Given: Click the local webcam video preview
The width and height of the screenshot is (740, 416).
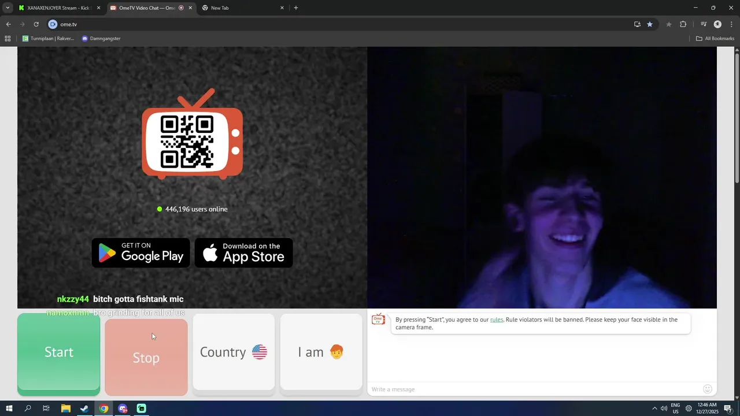Looking at the screenshot, I should tap(542, 177).
